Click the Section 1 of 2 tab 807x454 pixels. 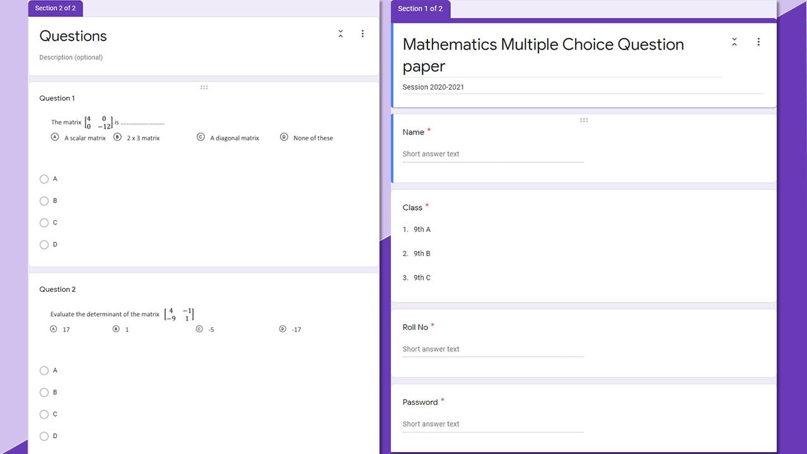point(420,9)
